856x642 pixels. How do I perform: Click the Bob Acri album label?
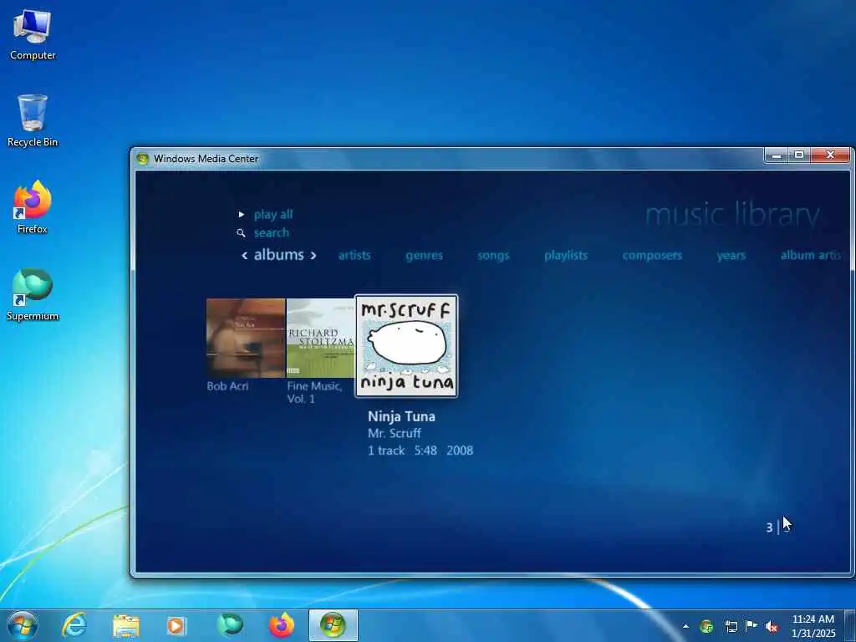[x=227, y=386]
